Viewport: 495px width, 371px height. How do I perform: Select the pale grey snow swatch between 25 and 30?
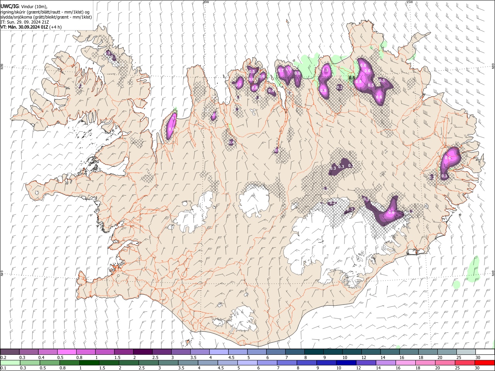(x=466, y=352)
